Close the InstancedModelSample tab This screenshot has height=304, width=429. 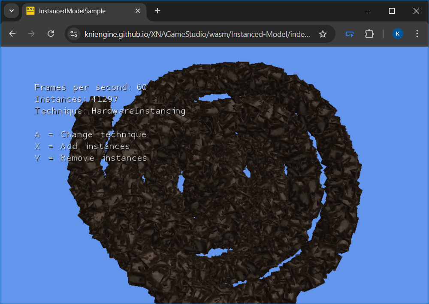138,11
